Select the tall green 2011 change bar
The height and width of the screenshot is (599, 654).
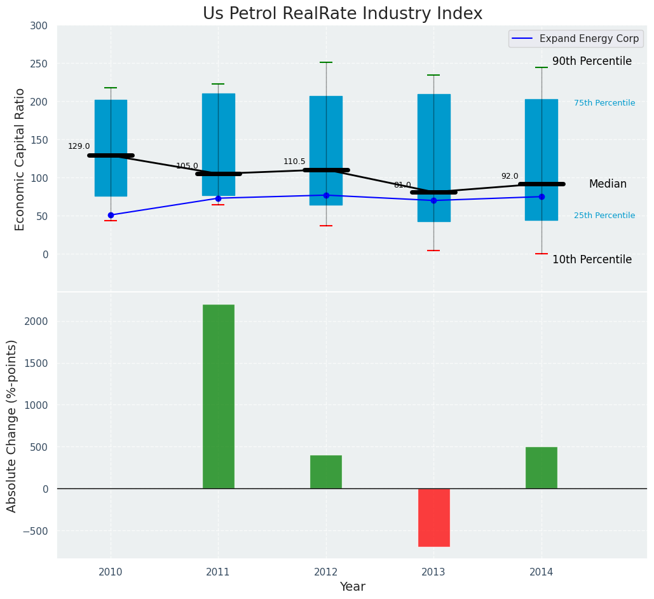pos(218,396)
